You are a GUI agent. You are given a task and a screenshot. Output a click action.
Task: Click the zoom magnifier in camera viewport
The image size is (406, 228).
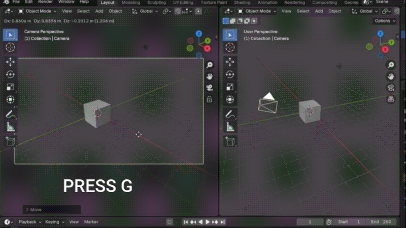(x=210, y=65)
